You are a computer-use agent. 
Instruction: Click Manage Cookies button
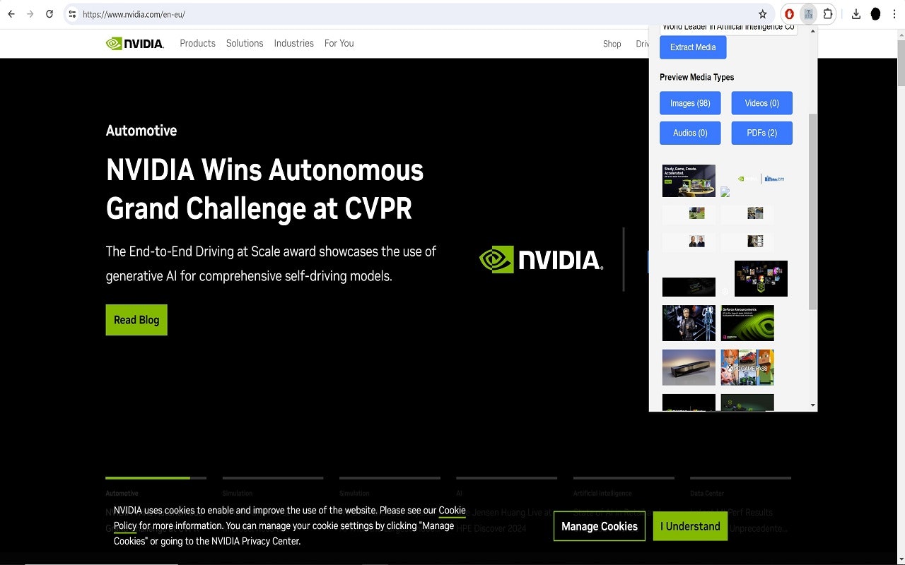600,526
